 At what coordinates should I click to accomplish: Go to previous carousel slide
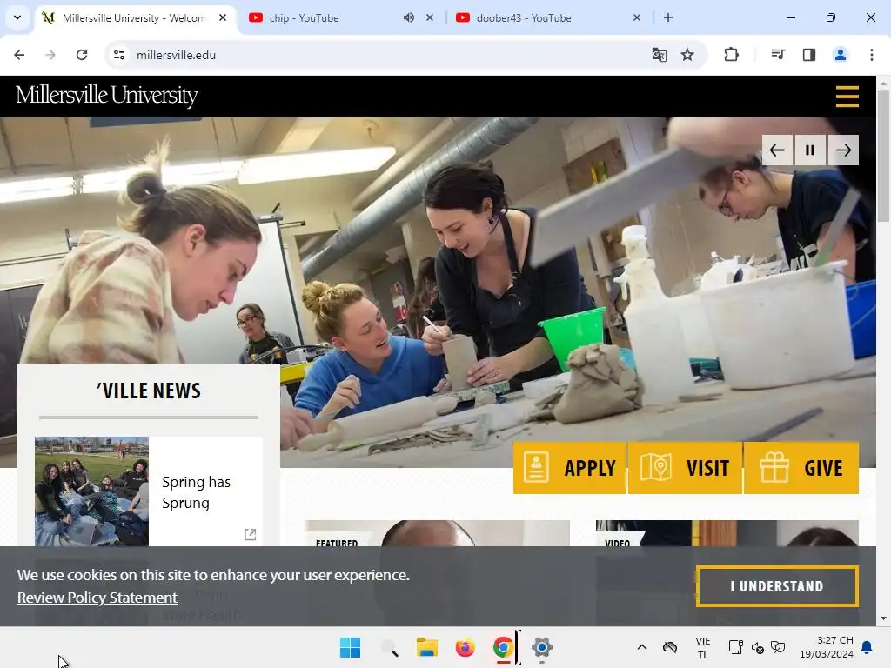click(777, 150)
